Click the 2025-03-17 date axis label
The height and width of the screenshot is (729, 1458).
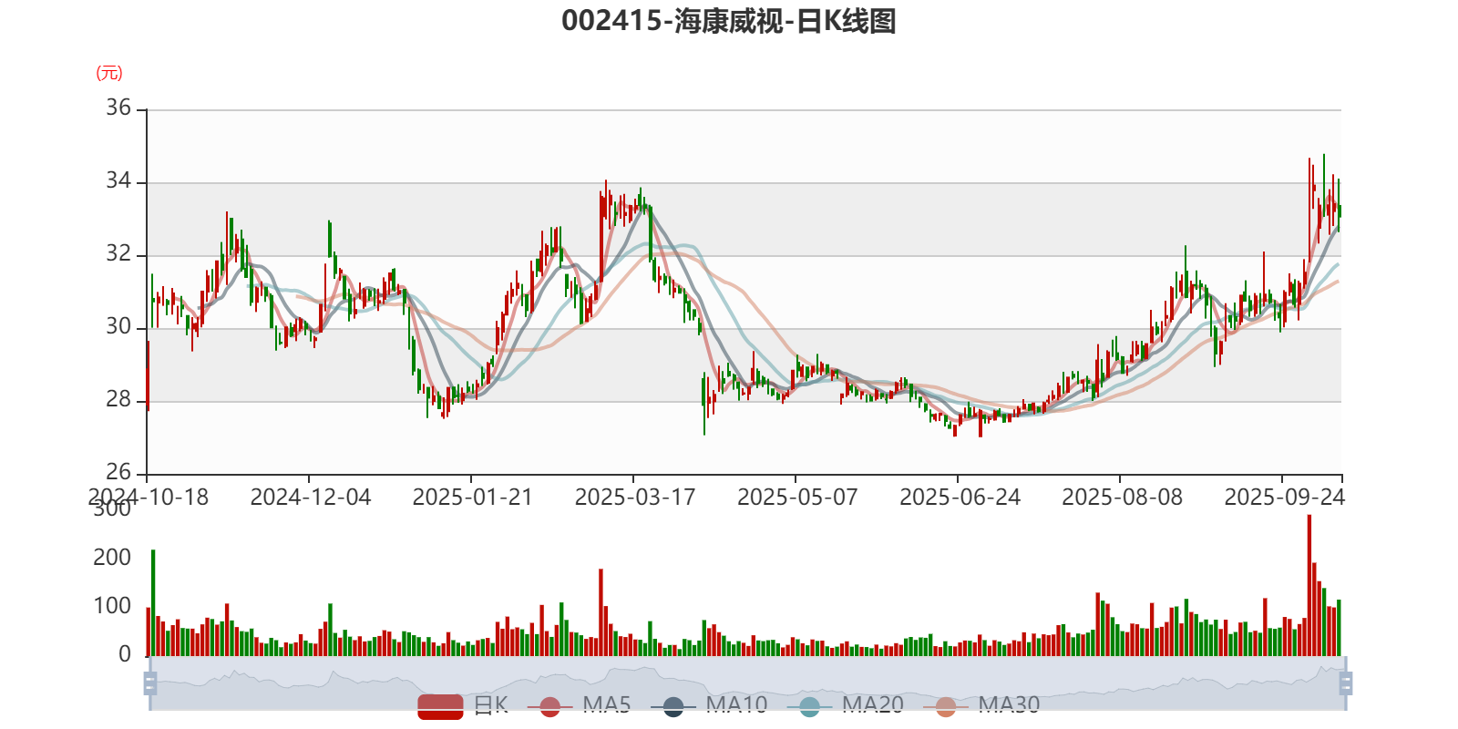(x=635, y=498)
